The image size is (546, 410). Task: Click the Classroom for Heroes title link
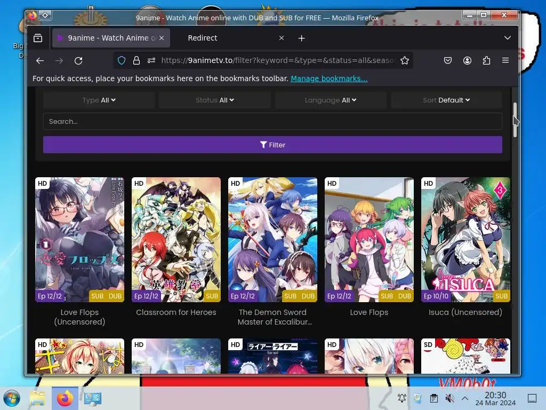[176, 312]
